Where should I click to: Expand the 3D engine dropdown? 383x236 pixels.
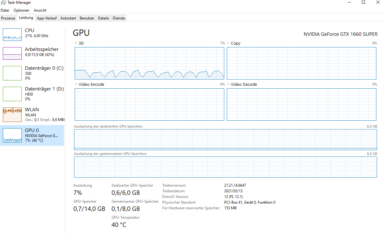(76, 43)
